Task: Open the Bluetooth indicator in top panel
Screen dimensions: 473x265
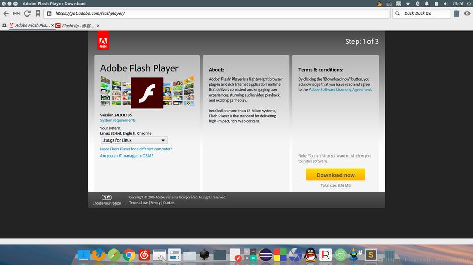Action: (418, 4)
